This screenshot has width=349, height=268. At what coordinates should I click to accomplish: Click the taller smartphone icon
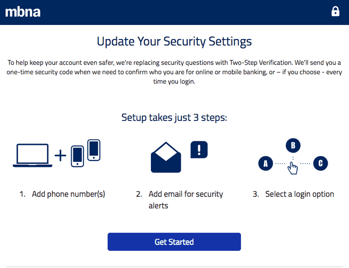click(x=94, y=150)
